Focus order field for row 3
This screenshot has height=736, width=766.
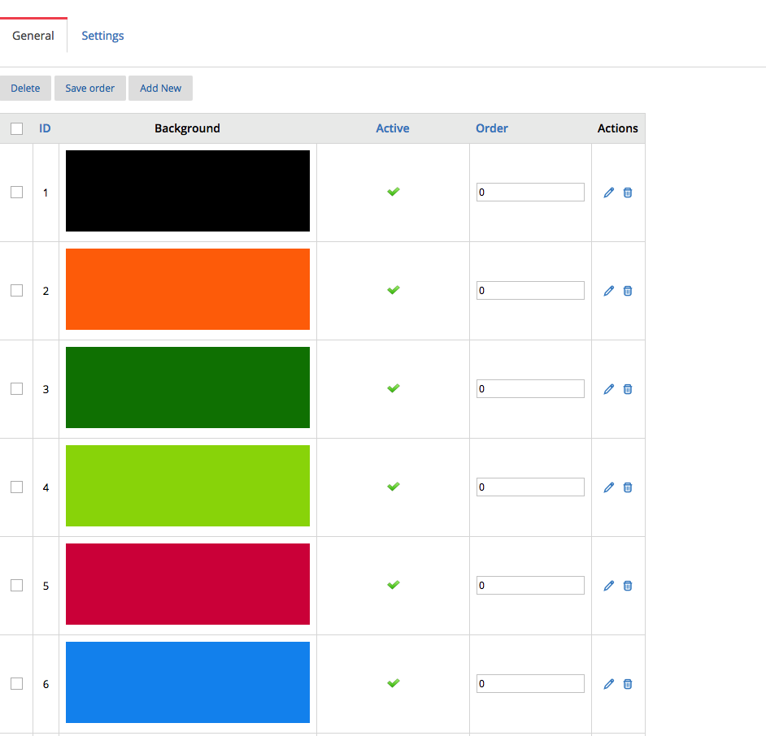(x=530, y=388)
